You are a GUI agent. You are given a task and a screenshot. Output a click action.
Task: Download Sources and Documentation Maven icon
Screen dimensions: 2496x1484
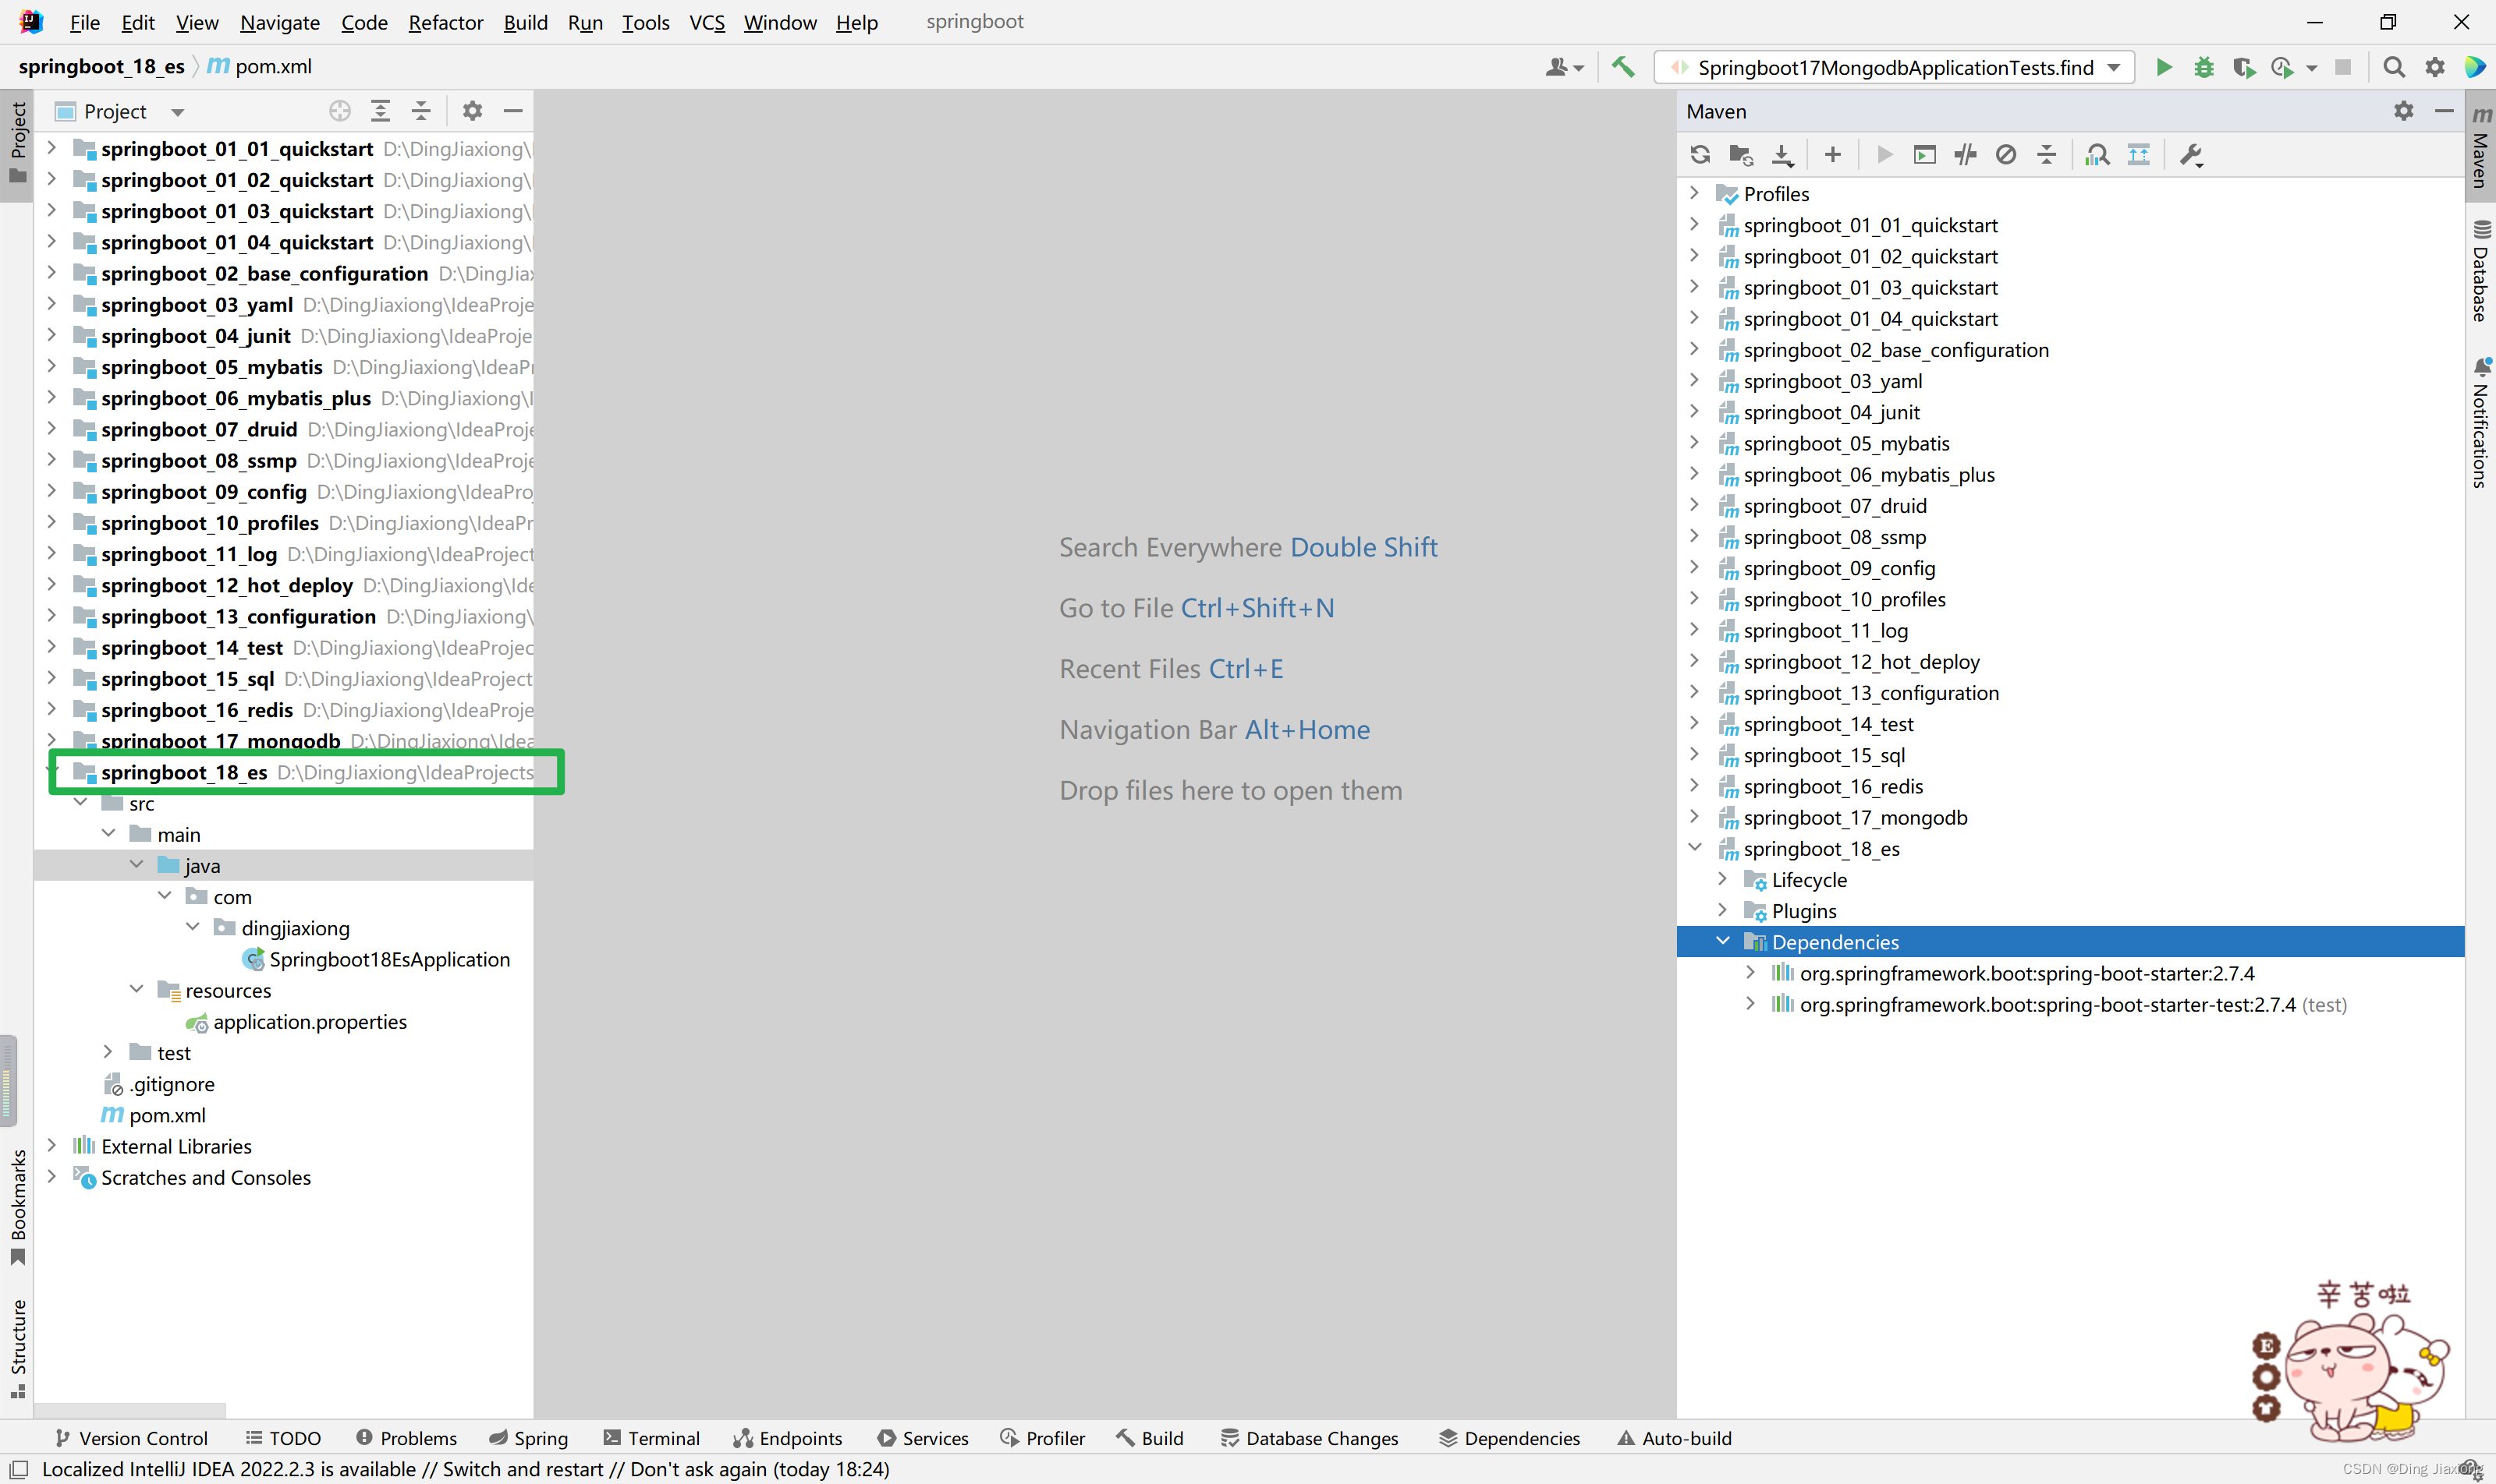tap(1782, 155)
